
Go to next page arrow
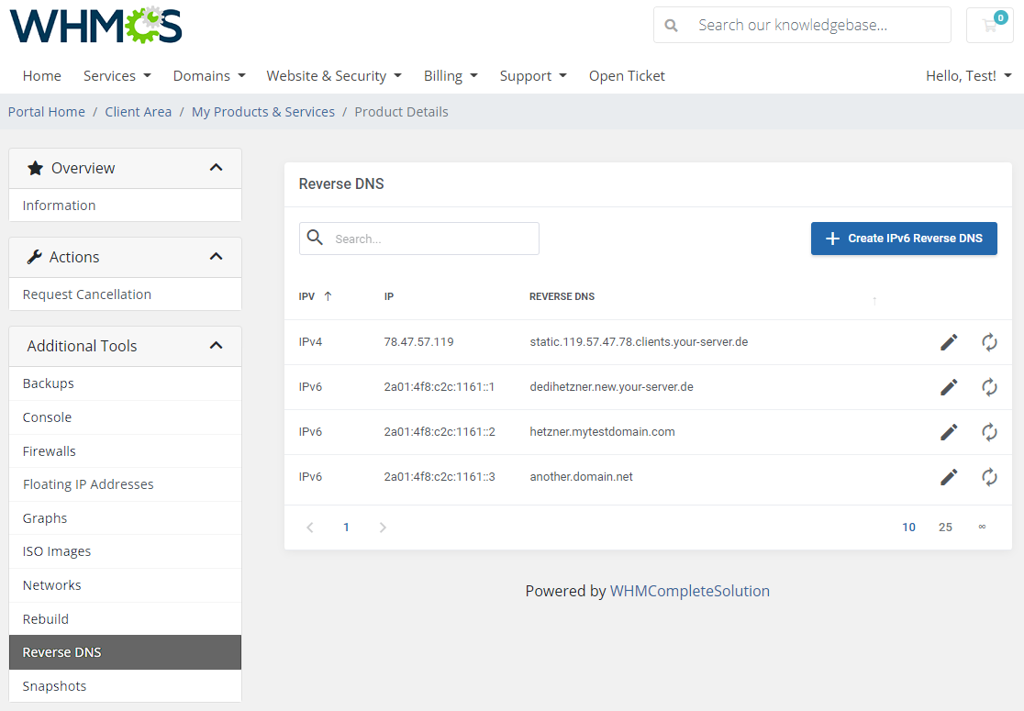pyautogui.click(x=383, y=528)
